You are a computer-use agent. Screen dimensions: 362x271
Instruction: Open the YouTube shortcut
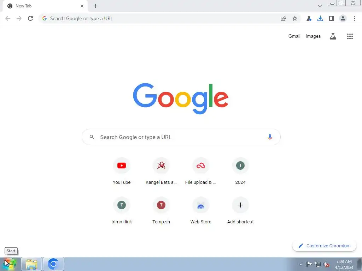point(122,171)
